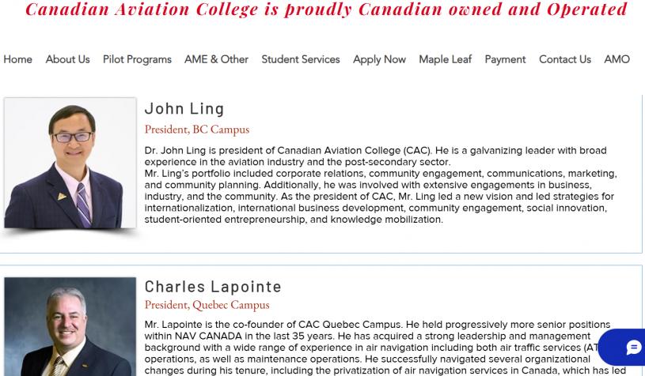Click the President, Quebec Campus subtitle
This screenshot has width=645, height=376.
(x=207, y=304)
